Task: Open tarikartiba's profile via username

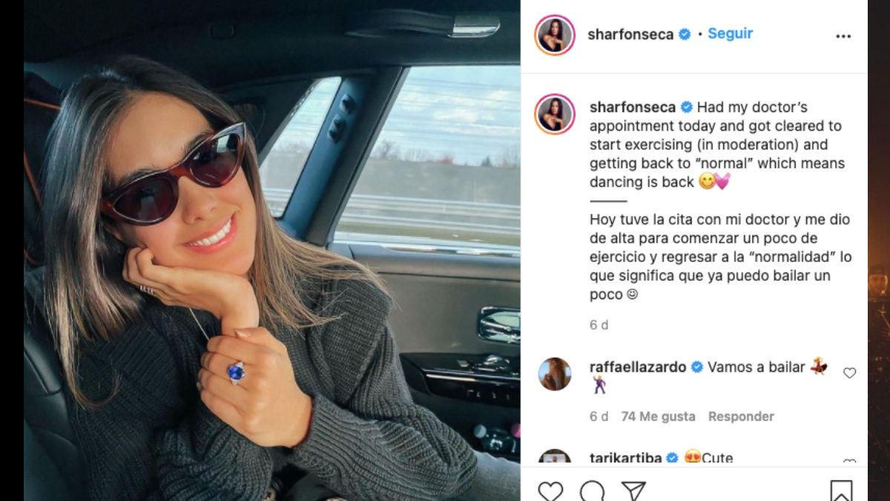Action: (625, 458)
